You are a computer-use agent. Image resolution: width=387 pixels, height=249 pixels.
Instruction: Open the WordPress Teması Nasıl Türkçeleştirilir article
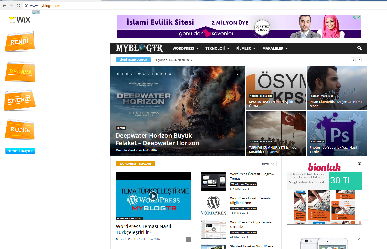pos(143,229)
